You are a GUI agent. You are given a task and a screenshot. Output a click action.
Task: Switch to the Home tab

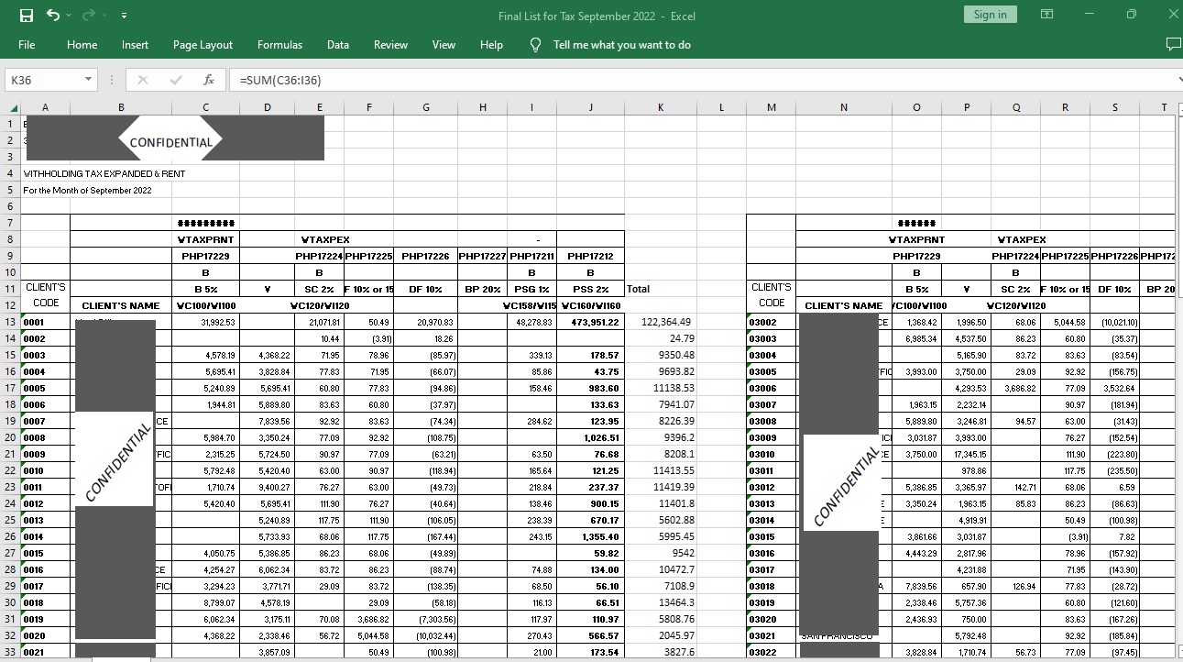(x=82, y=45)
